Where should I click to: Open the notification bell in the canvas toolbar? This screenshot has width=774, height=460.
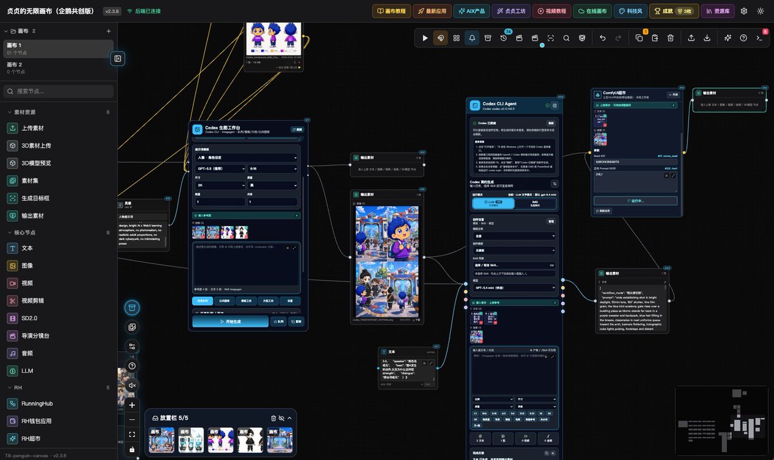pyautogui.click(x=472, y=38)
